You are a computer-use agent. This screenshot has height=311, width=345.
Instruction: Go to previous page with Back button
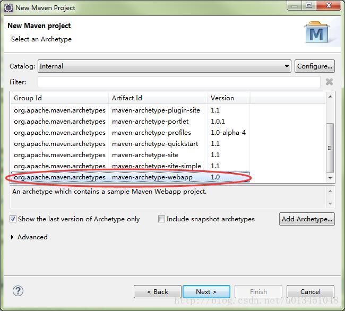[x=158, y=292]
